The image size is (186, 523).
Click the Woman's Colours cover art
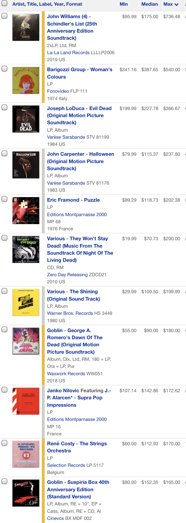click(26, 81)
